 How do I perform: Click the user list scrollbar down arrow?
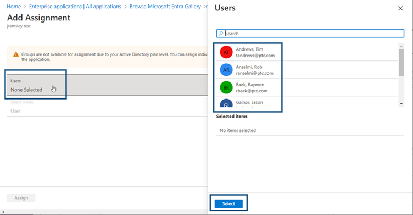tap(401, 104)
